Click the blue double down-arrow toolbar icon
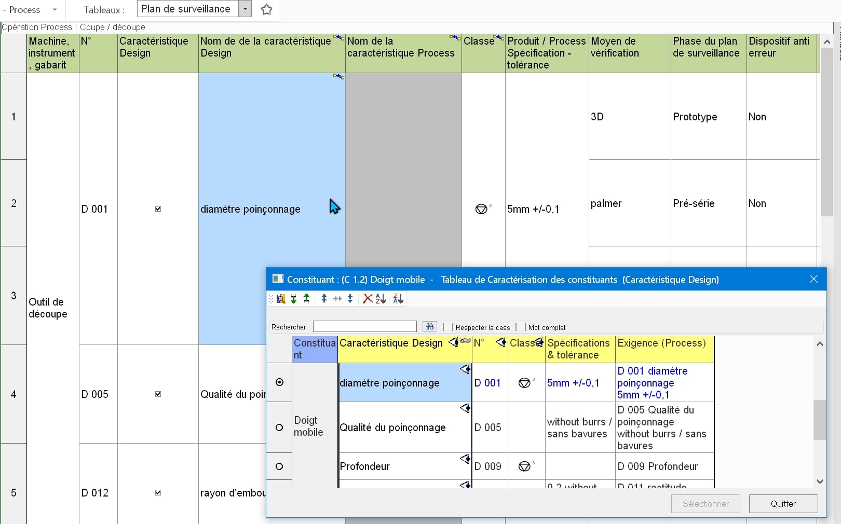The height and width of the screenshot is (524, 841). tap(350, 298)
